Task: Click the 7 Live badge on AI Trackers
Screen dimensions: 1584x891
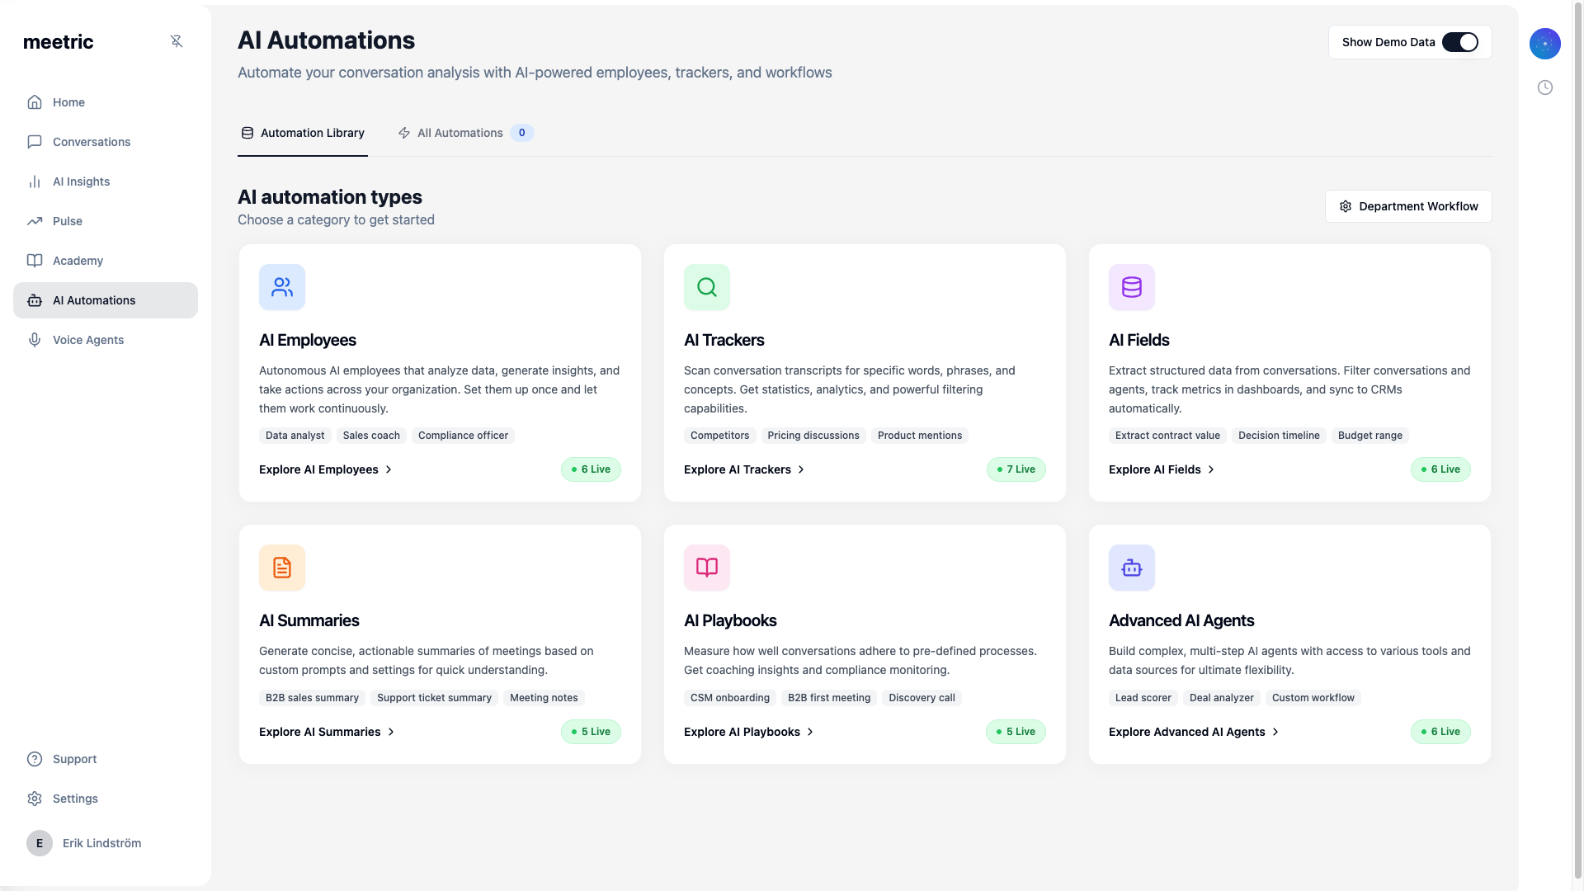Action: [x=1016, y=469]
